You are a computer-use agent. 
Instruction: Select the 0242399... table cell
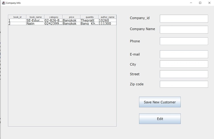pos(53,24)
